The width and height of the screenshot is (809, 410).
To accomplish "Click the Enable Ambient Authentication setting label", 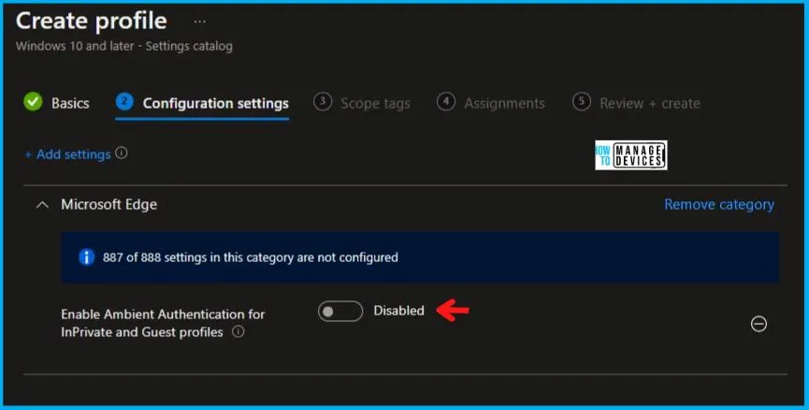I will 163,323.
